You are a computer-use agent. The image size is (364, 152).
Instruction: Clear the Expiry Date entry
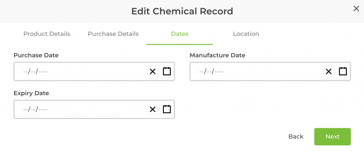152,109
